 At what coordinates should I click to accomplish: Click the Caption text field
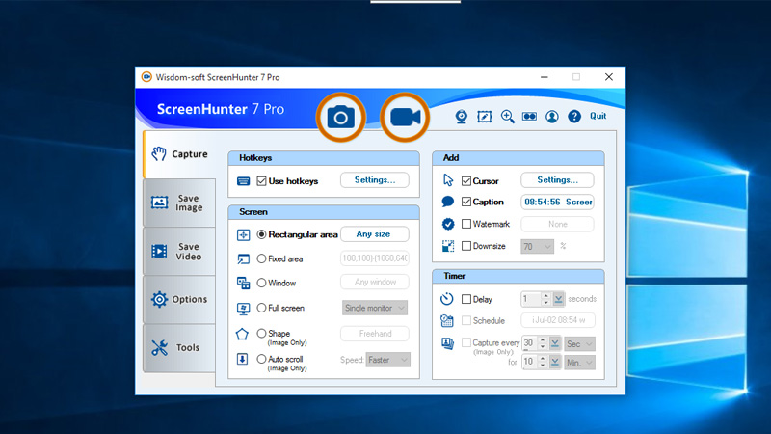click(x=557, y=203)
